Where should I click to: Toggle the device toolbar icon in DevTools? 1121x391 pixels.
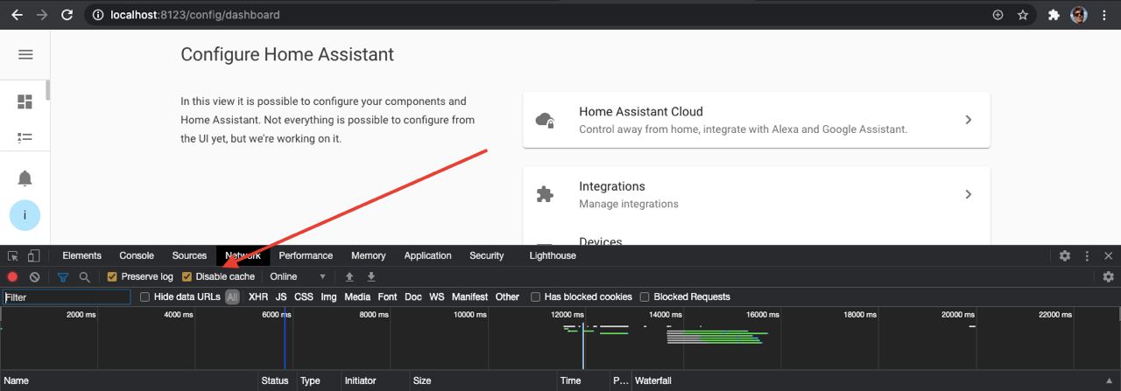click(x=33, y=255)
